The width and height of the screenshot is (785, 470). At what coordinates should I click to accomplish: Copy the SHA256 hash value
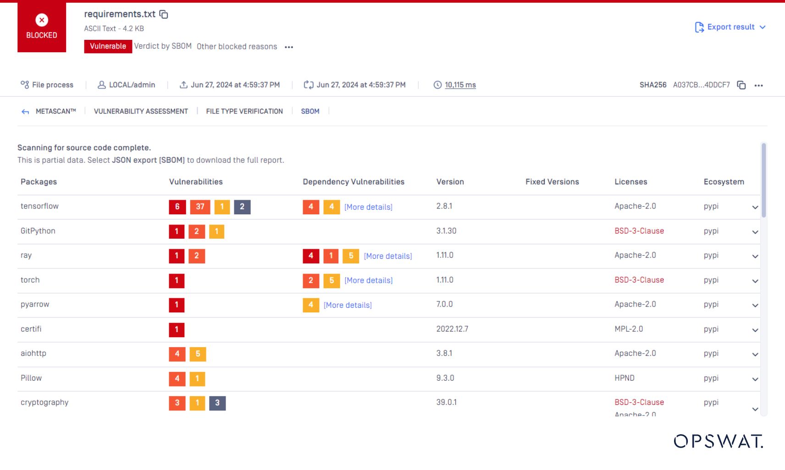click(741, 85)
